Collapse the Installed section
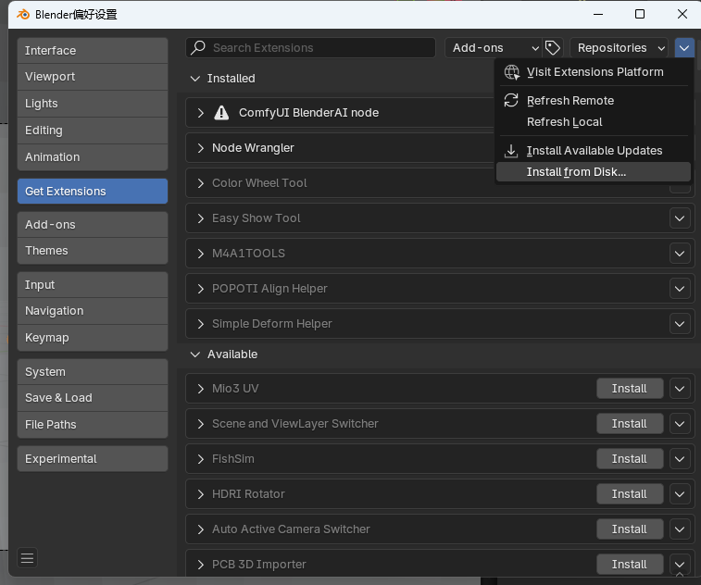Image resolution: width=701 pixels, height=585 pixels. (194, 79)
